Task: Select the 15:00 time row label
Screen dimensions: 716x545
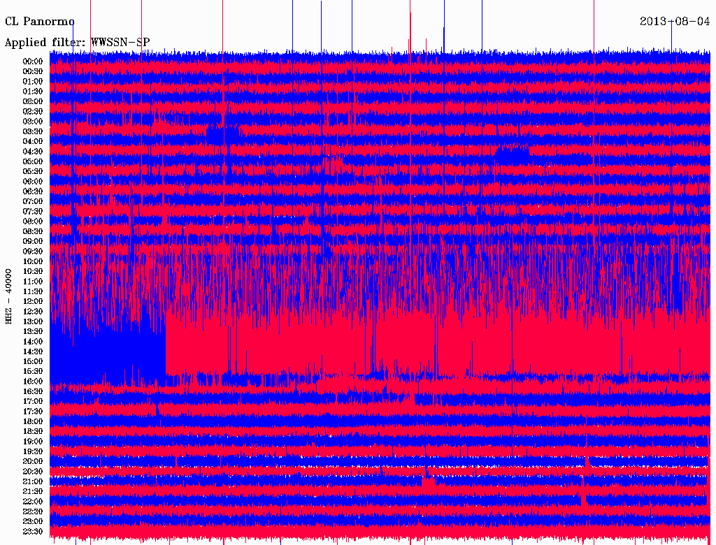Action: 33,361
